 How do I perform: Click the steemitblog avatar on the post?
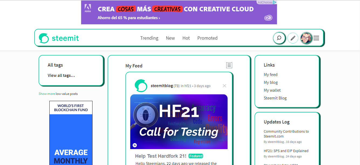(x=141, y=86)
